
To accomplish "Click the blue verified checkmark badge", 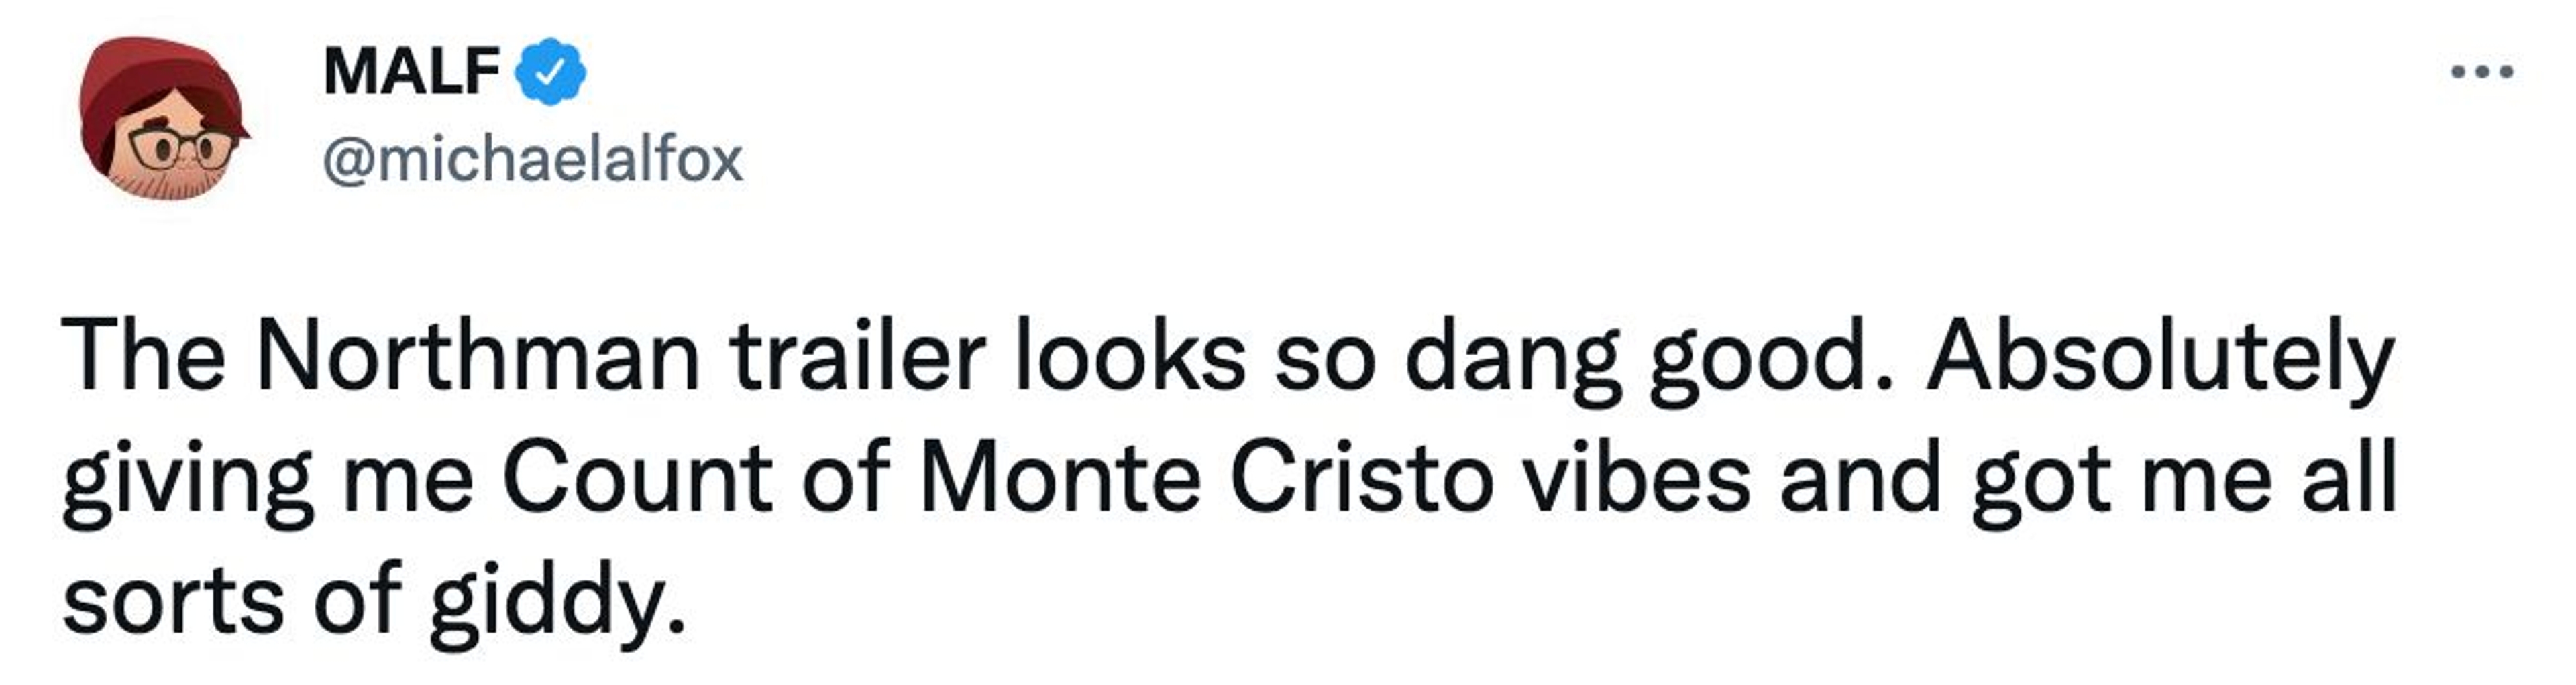I will 549,72.
